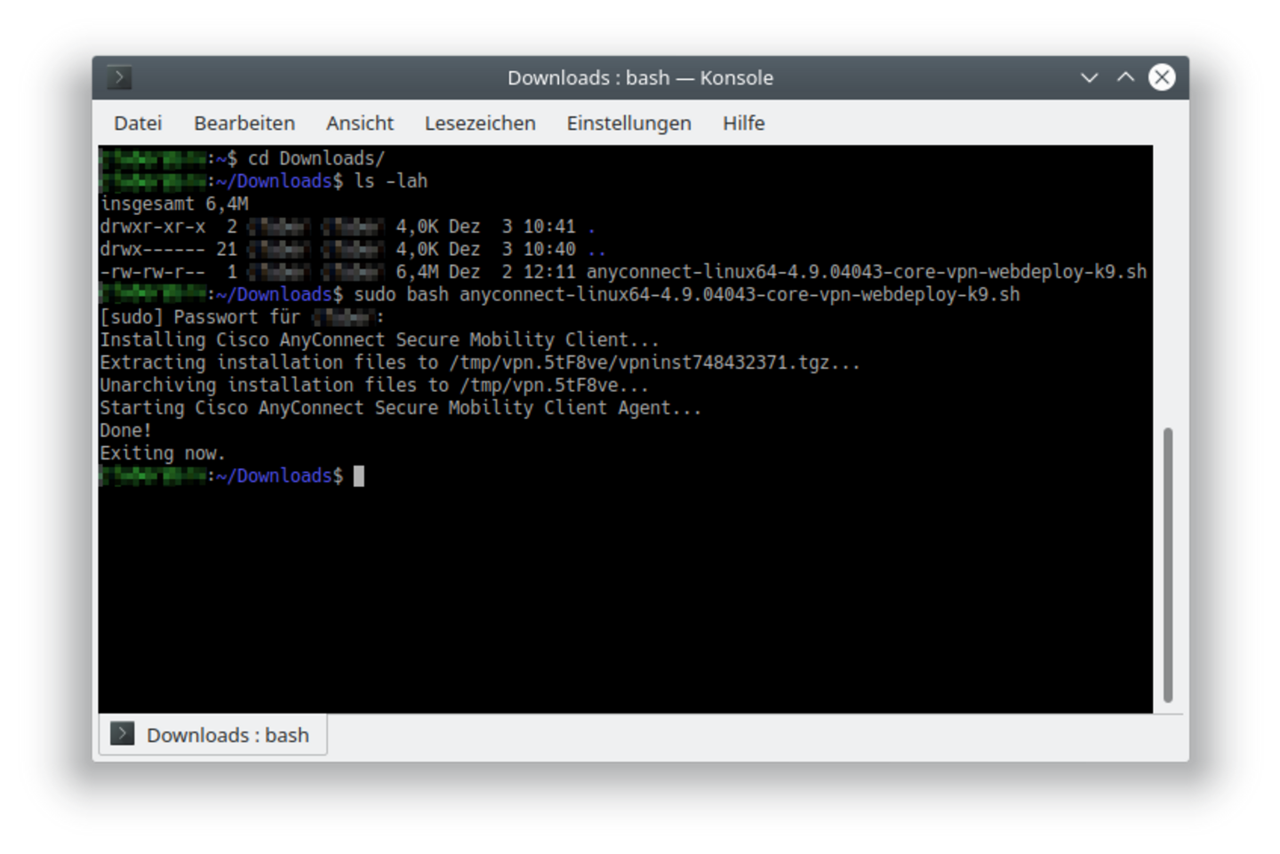1280x854 pixels.
Task: Open the Lesezeichen menu
Action: (x=480, y=124)
